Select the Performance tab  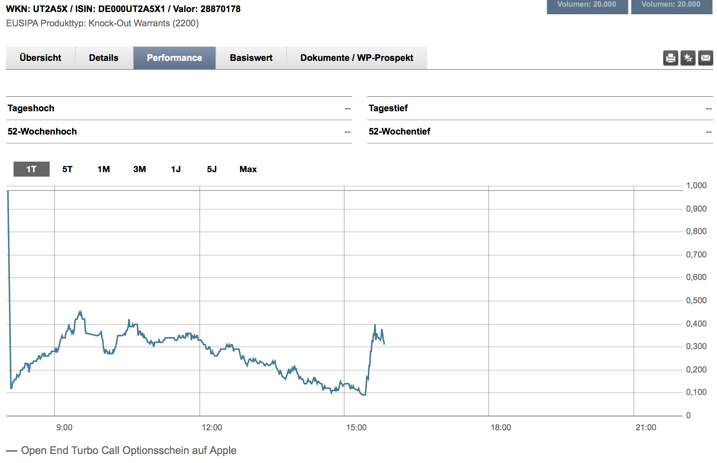coord(174,58)
